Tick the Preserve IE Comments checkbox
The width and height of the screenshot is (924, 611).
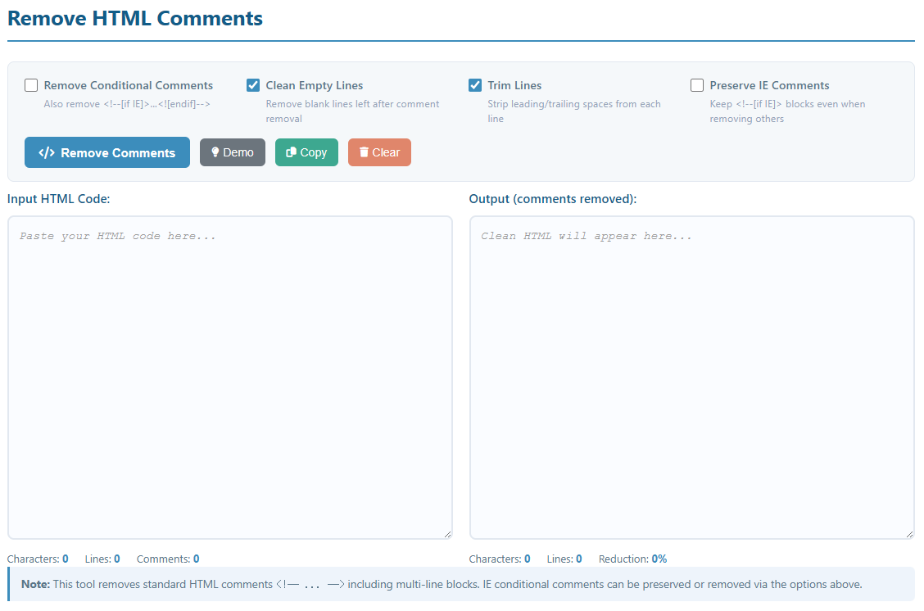tap(697, 85)
